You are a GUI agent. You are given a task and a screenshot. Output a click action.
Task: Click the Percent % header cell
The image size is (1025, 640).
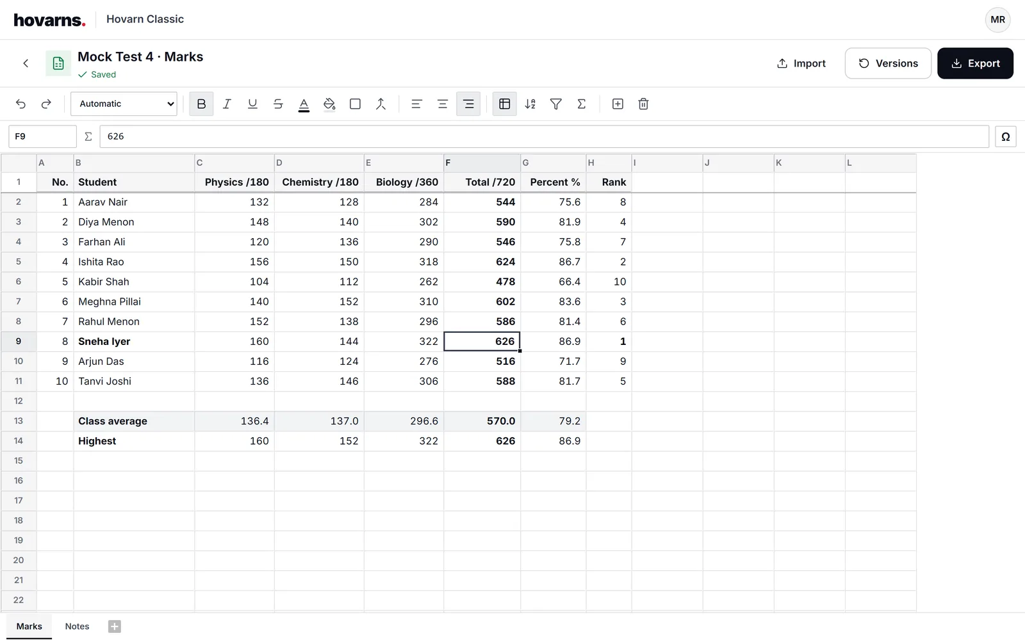click(553, 182)
